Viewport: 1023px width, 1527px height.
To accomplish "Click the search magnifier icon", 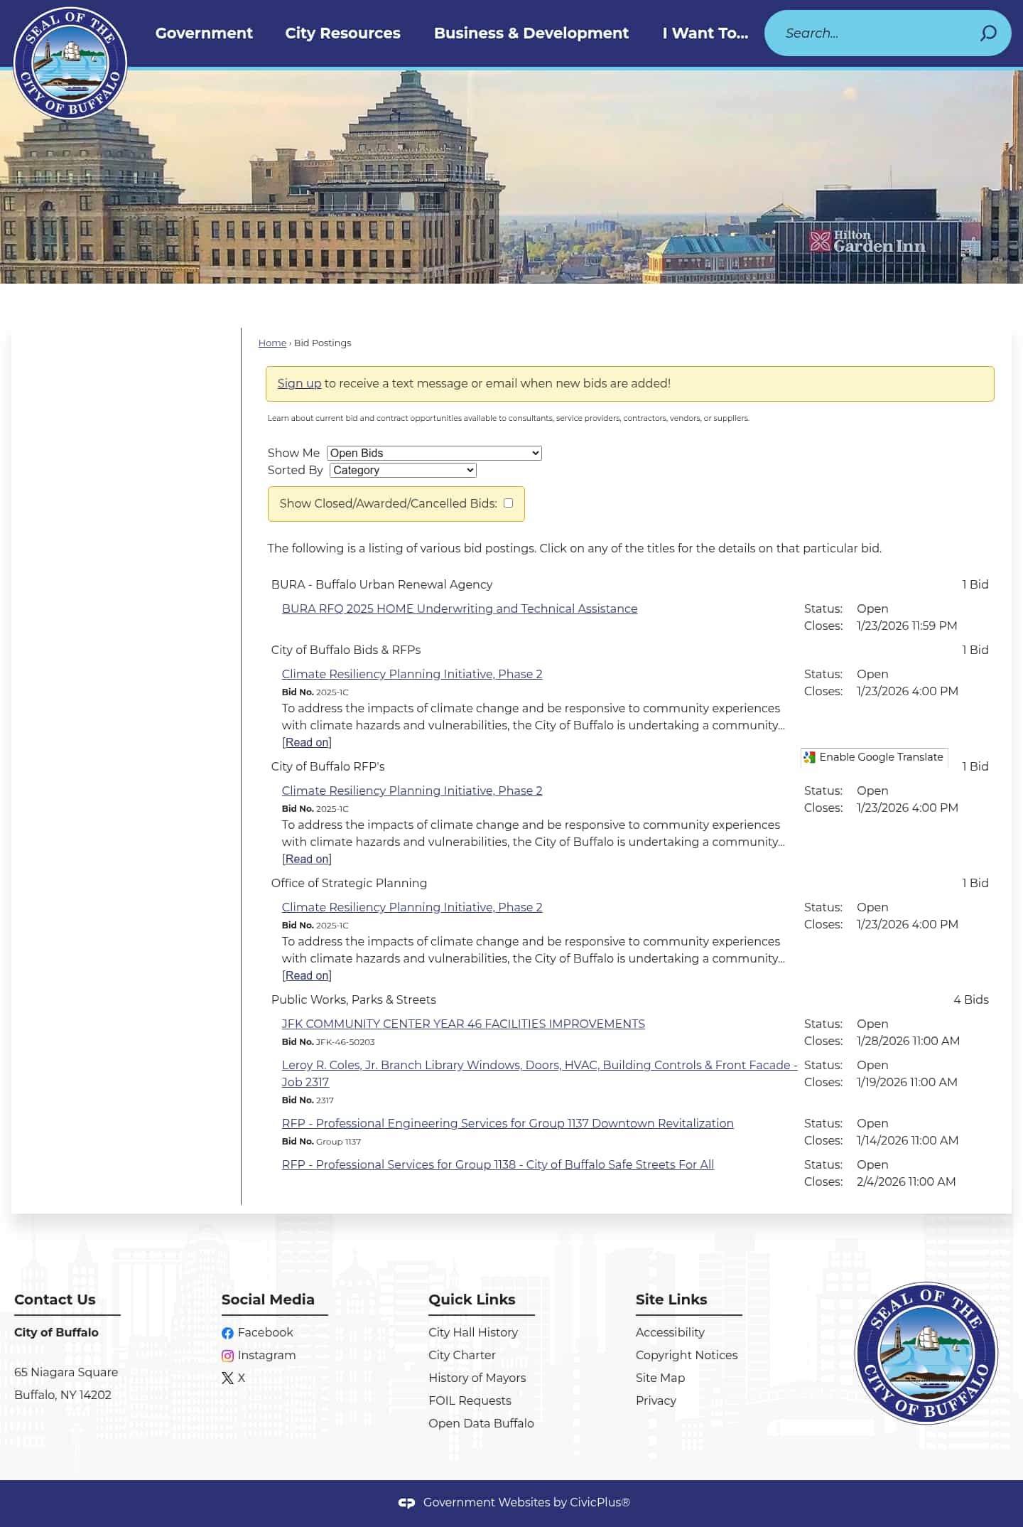I will 988,33.
